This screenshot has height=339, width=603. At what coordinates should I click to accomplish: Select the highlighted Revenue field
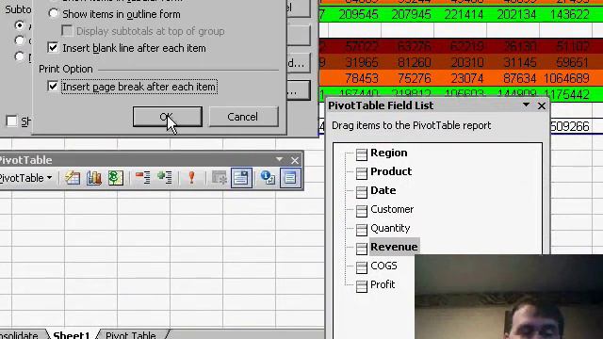pyautogui.click(x=394, y=247)
